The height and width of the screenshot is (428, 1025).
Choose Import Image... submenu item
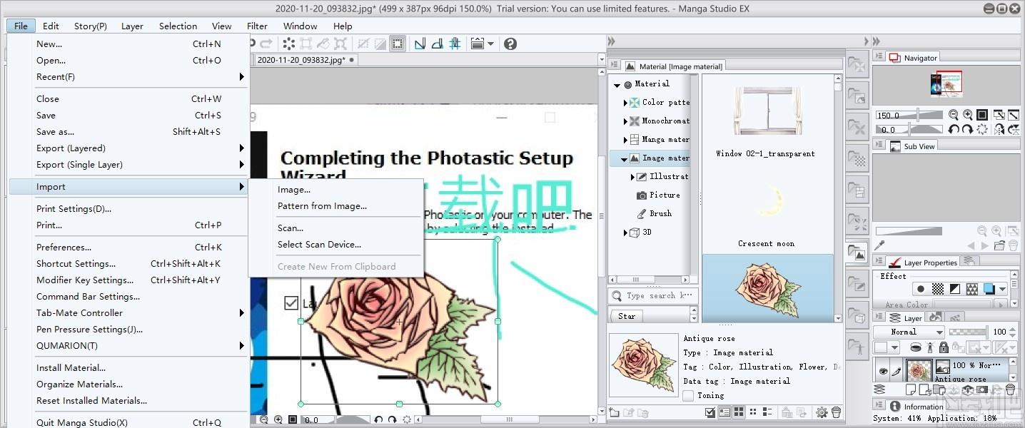click(294, 190)
